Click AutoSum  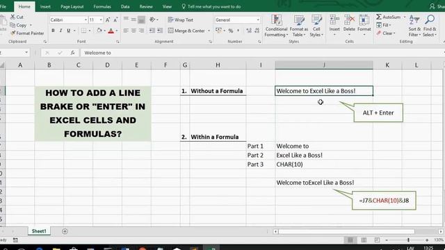(389, 17)
